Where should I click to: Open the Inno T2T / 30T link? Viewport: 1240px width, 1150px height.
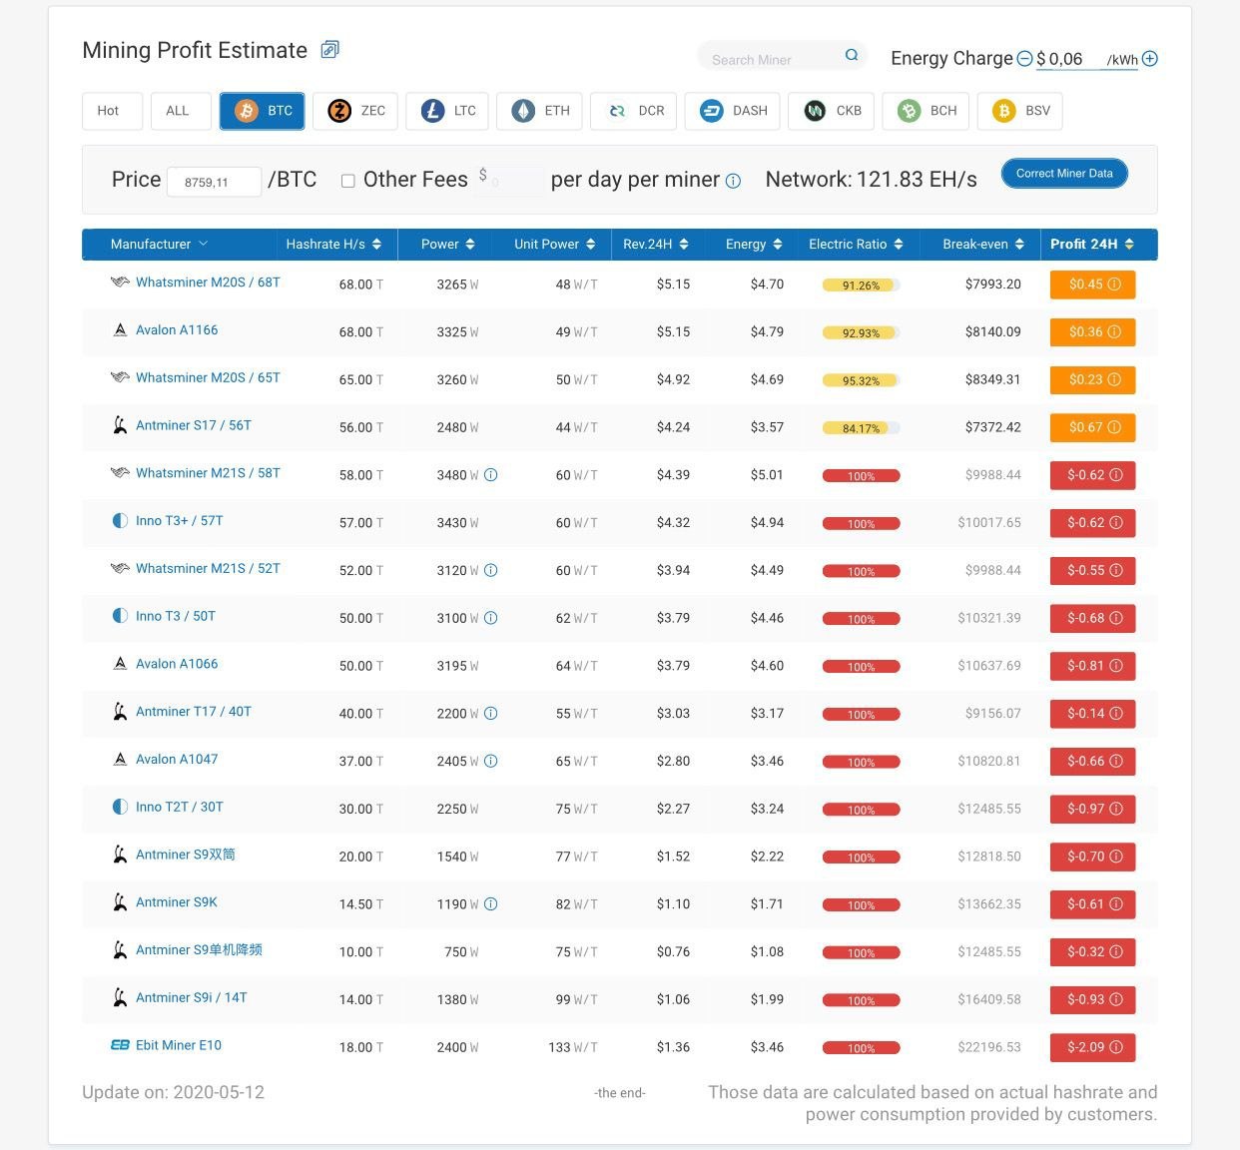point(180,807)
